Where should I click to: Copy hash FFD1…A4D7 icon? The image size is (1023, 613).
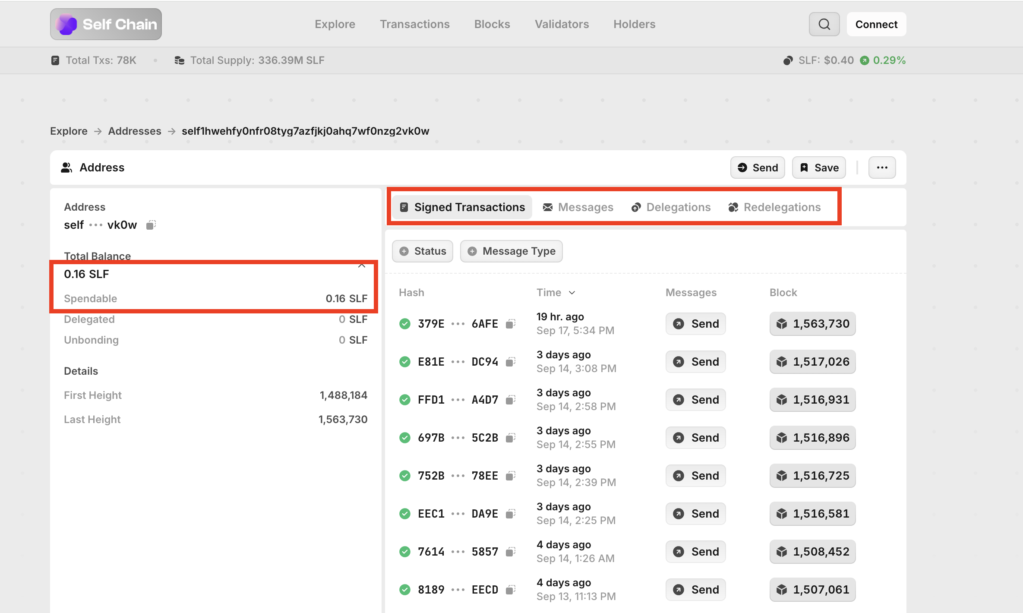(511, 400)
